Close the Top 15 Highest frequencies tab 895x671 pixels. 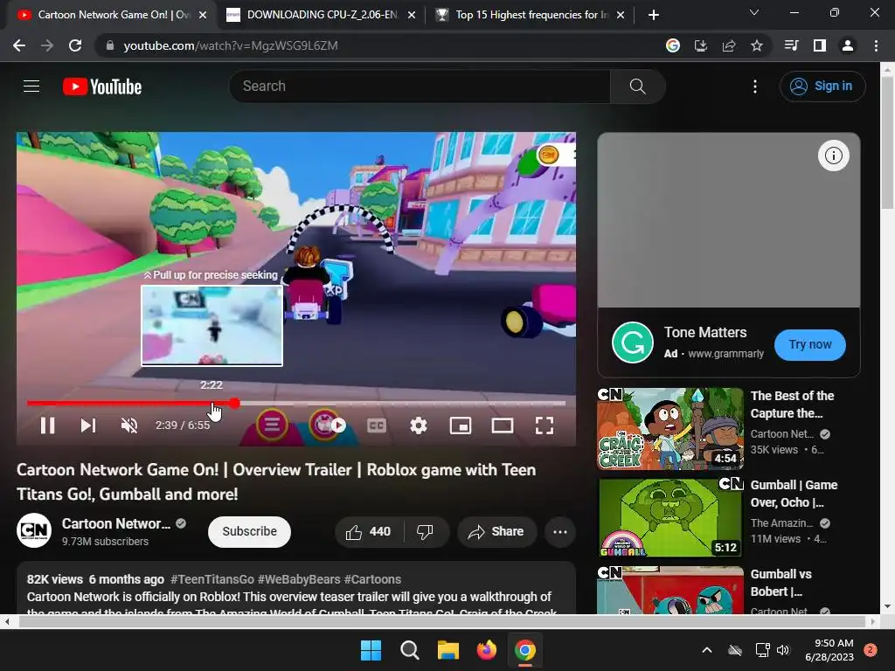coord(621,16)
